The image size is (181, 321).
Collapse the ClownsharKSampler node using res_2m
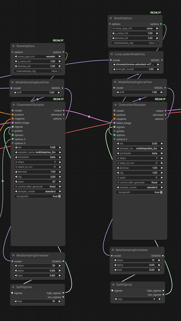point(14,105)
